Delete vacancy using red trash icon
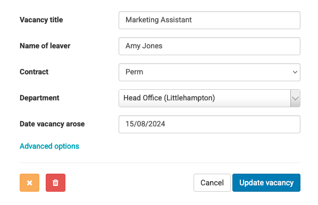 click(x=55, y=183)
